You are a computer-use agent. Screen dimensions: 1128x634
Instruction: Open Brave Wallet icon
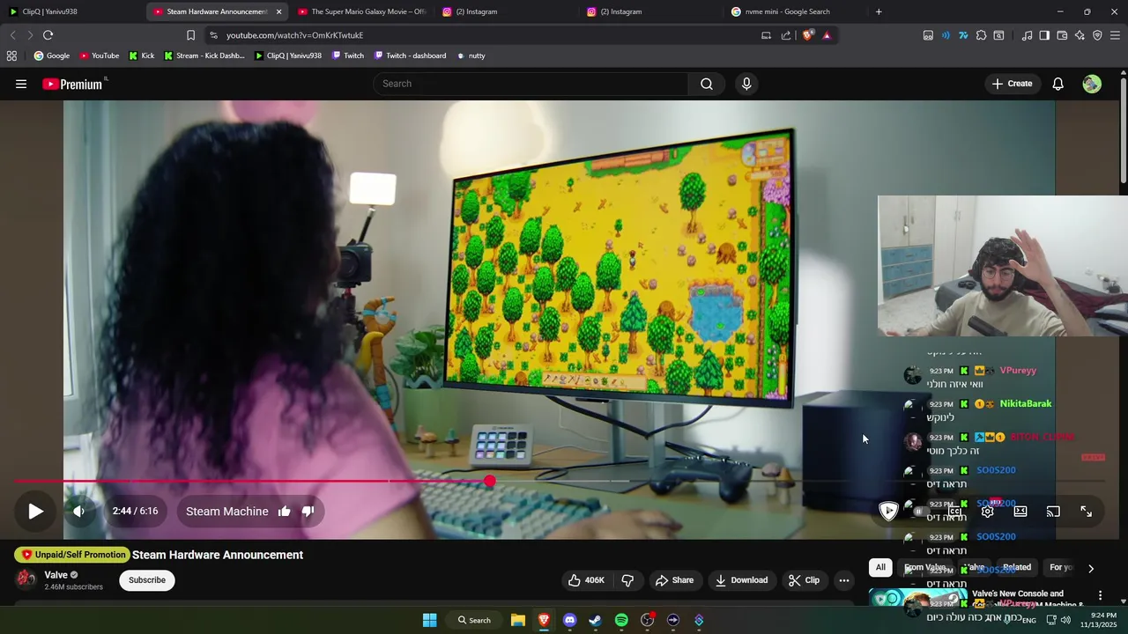pos(1062,35)
